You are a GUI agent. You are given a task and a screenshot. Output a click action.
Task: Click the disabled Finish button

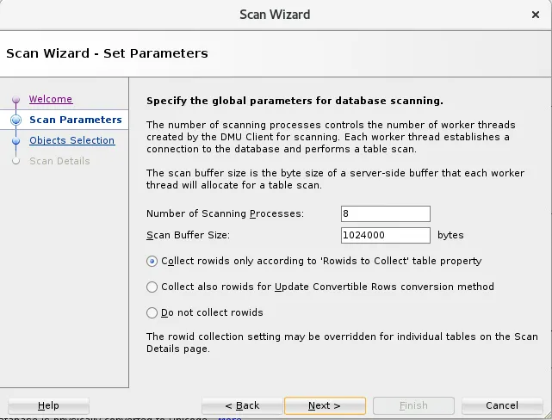413,406
